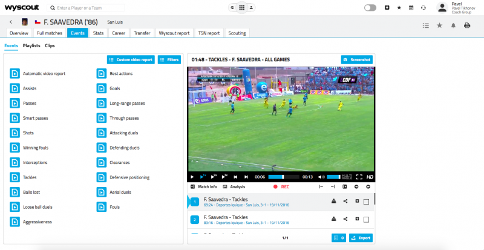Viewport: 484px width, 250px height.
Task: Click the notification bell icon
Action: 453,25
